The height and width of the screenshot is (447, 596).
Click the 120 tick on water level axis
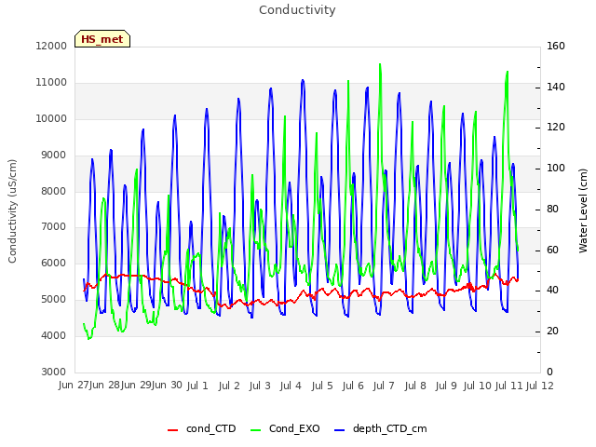pyautogui.click(x=556, y=127)
